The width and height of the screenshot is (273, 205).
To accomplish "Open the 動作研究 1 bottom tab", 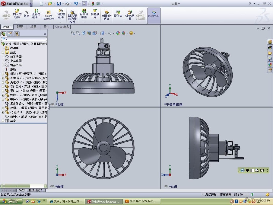I will [36, 190].
